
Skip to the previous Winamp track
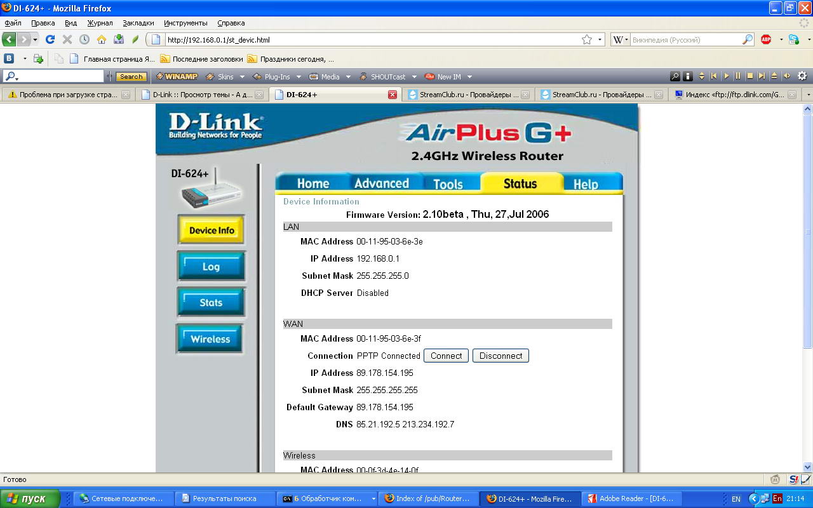(x=714, y=76)
